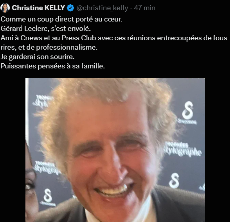230x222 pixels.
Task: Open the Christine KELLY display name link
Action: (x=38, y=8)
